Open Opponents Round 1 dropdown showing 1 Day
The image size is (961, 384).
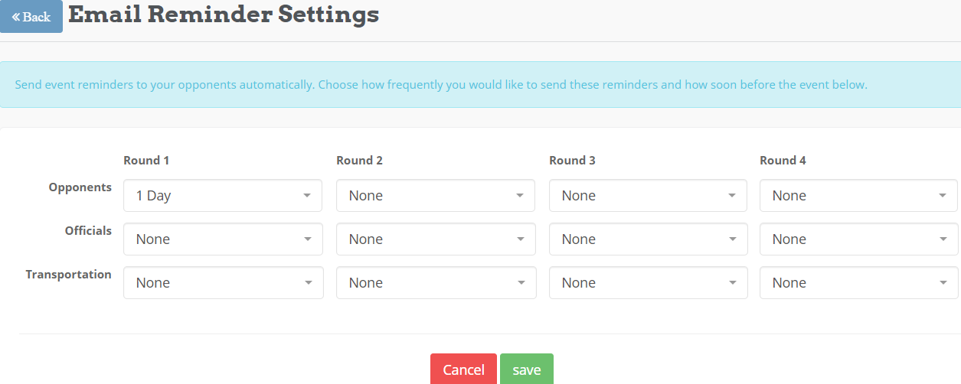[x=223, y=196]
